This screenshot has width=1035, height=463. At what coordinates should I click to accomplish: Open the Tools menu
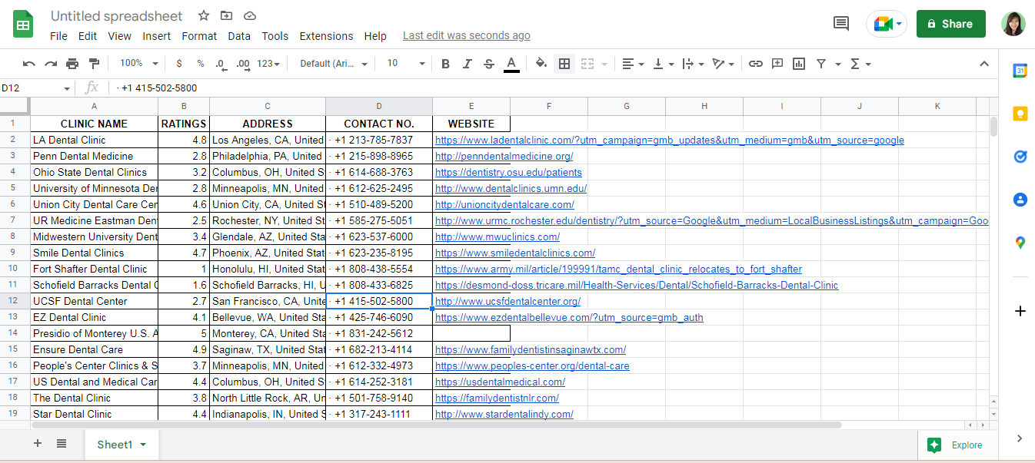click(275, 36)
